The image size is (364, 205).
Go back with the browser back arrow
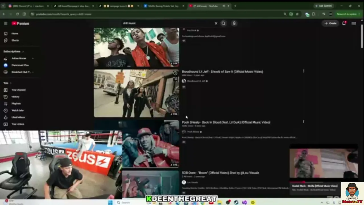click(4, 14)
